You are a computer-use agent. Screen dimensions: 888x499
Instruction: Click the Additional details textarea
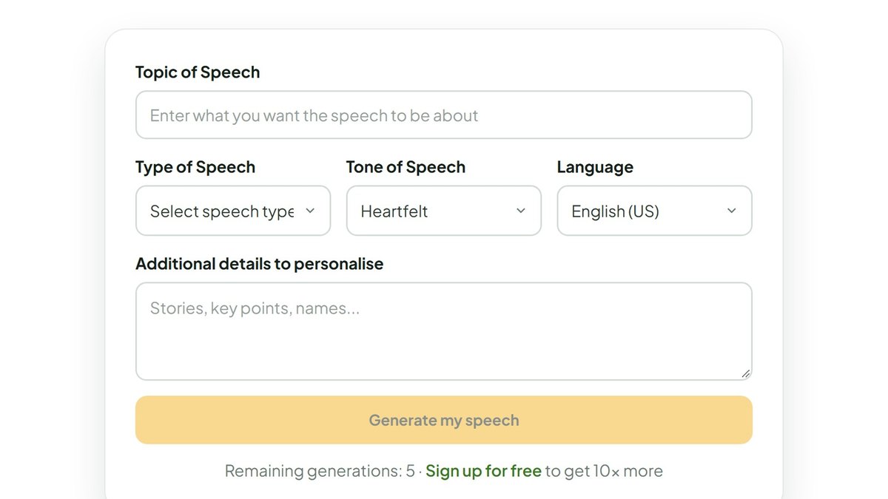coord(444,331)
